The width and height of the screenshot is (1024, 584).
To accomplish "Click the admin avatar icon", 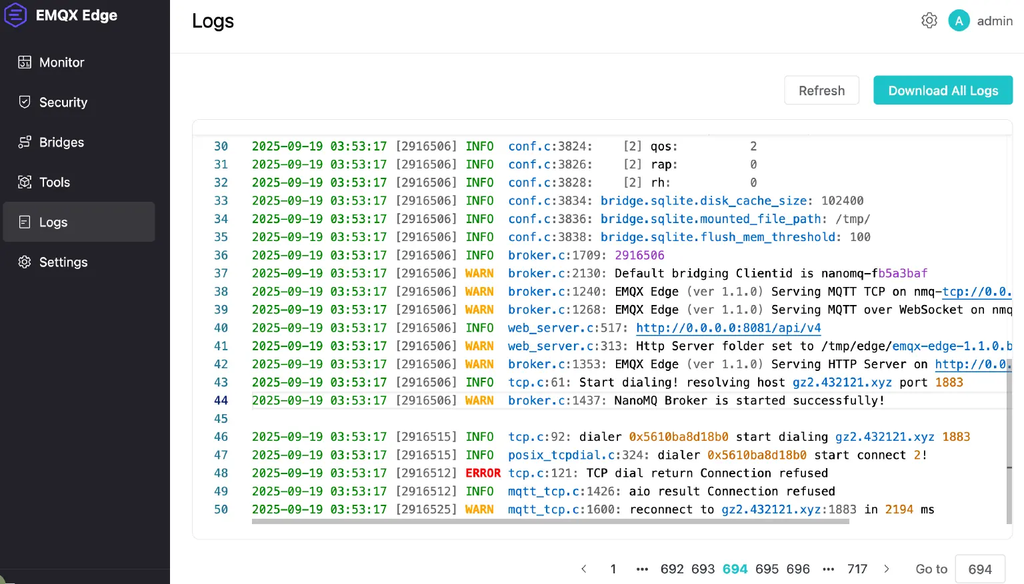I will (959, 21).
